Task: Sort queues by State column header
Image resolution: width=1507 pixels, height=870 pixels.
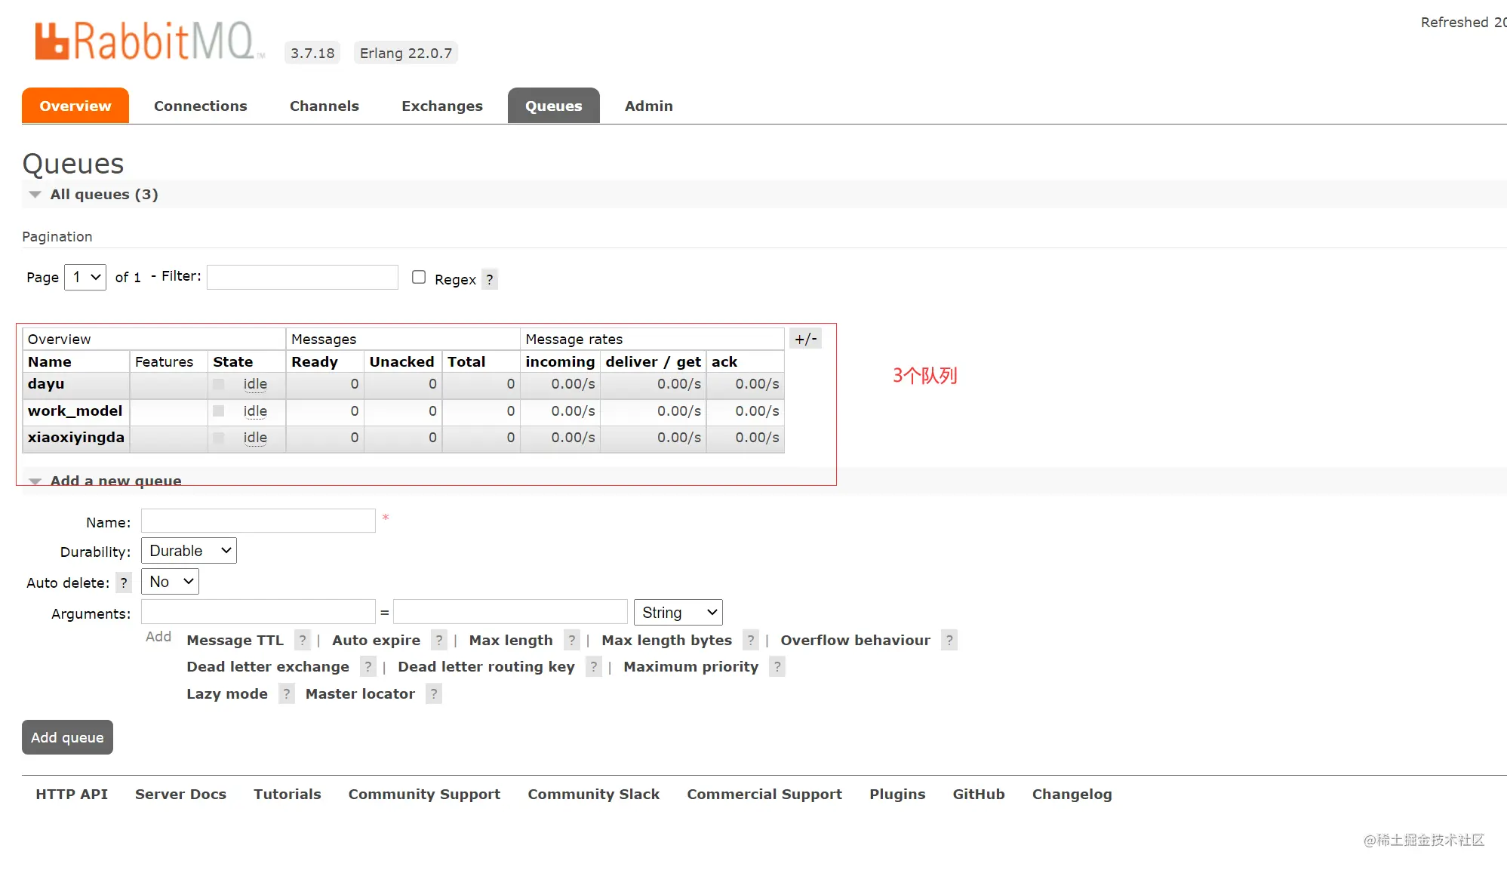Action: pyautogui.click(x=233, y=362)
